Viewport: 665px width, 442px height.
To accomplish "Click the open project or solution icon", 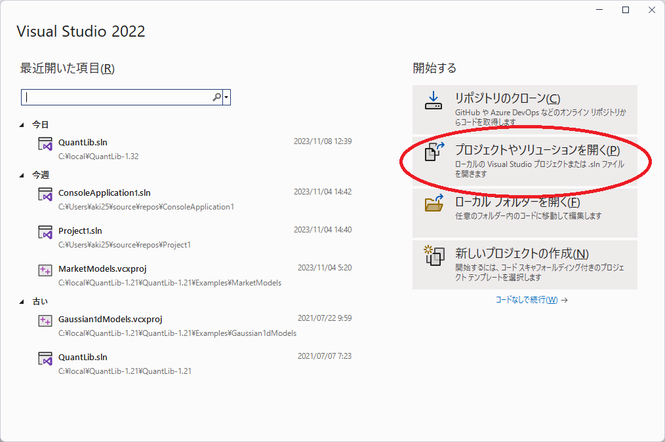I will click(434, 151).
